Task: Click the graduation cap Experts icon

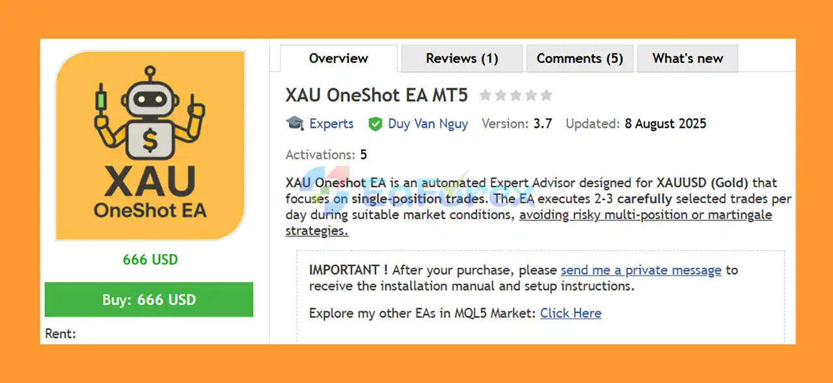Action: click(x=295, y=124)
